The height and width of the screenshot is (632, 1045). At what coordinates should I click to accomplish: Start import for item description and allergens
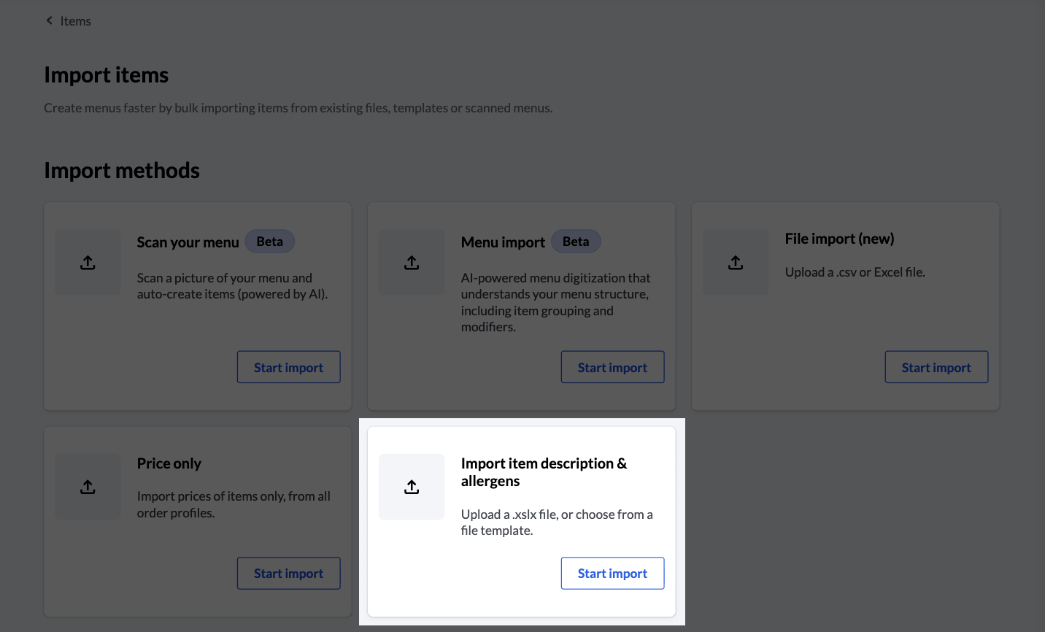point(612,573)
